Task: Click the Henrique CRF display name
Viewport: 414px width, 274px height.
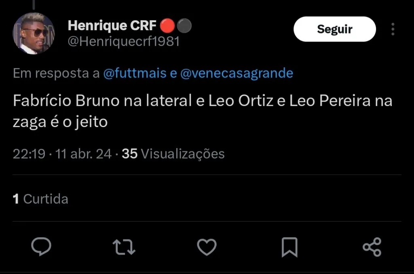Action: coord(112,26)
